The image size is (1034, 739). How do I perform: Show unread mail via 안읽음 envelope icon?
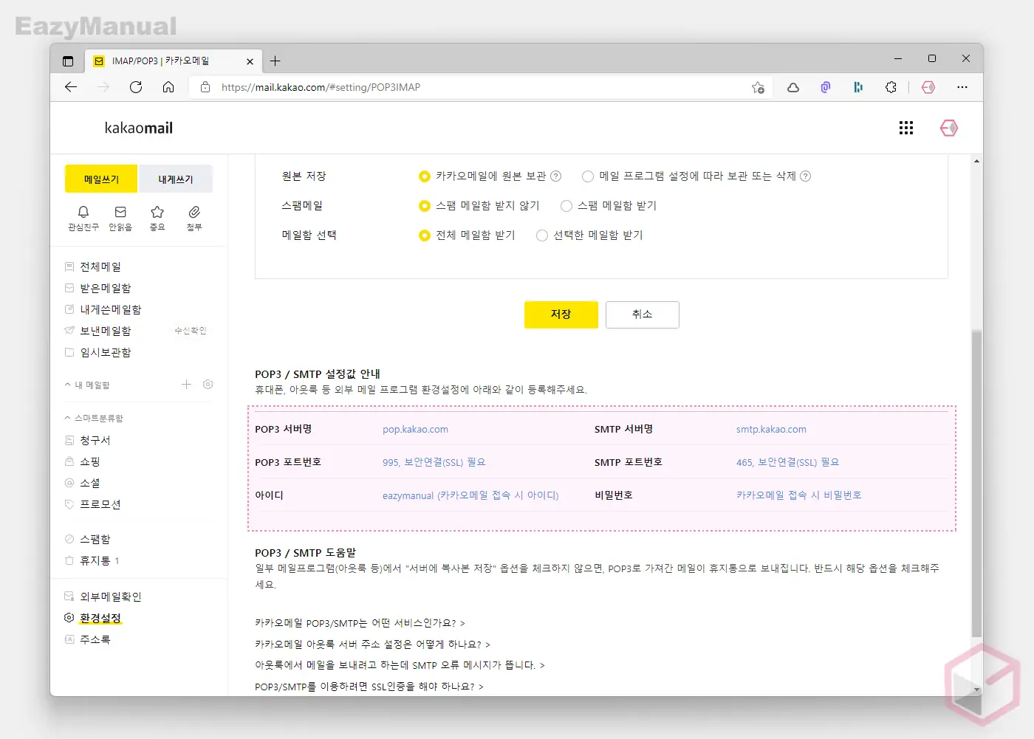click(x=120, y=219)
